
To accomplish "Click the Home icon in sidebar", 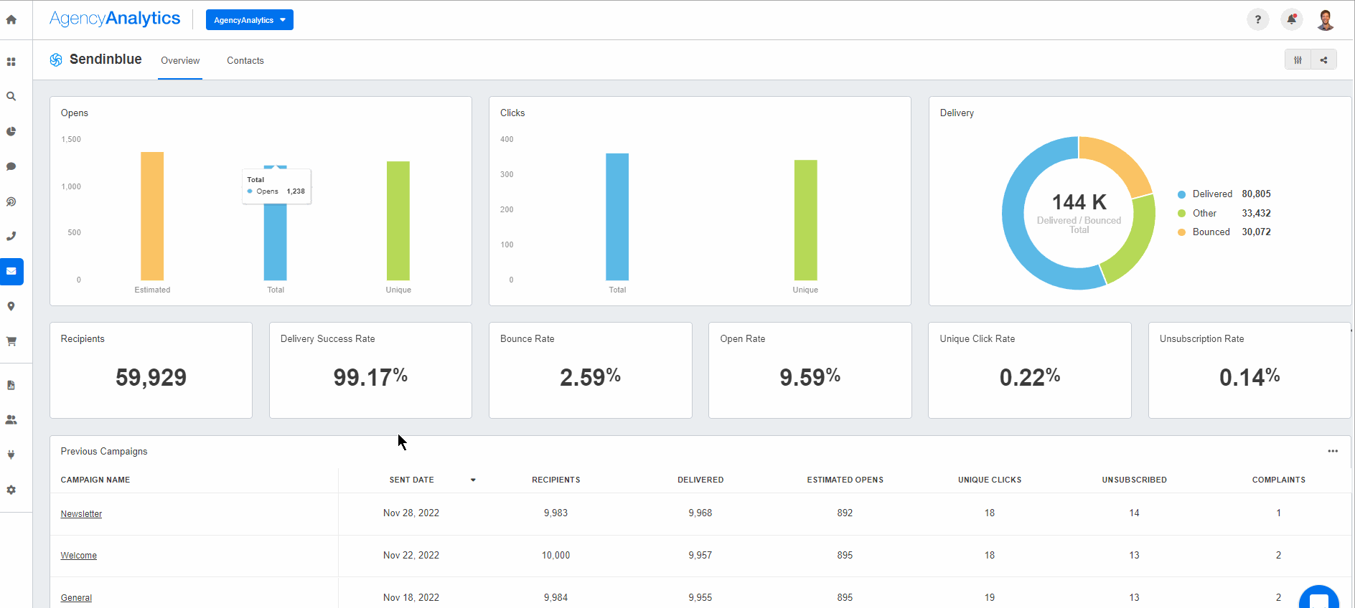I will (x=11, y=20).
